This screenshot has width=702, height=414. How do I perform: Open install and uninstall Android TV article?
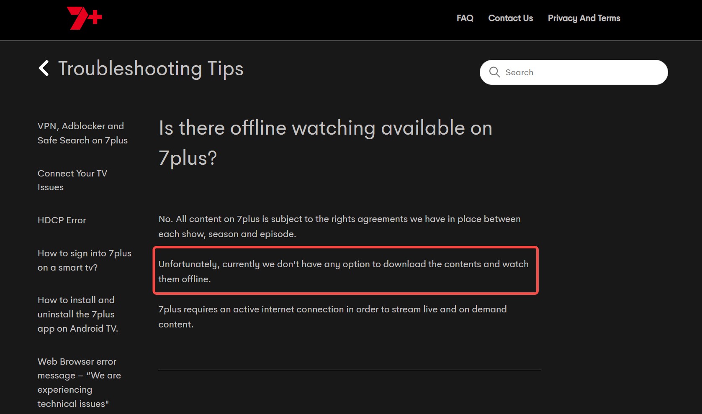click(x=78, y=314)
